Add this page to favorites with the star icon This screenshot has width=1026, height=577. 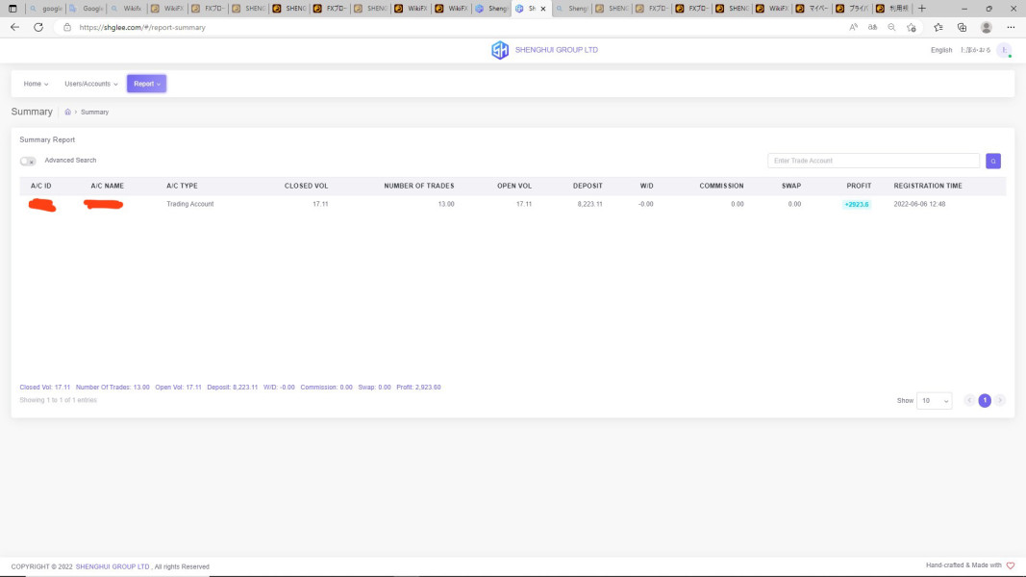[912, 27]
